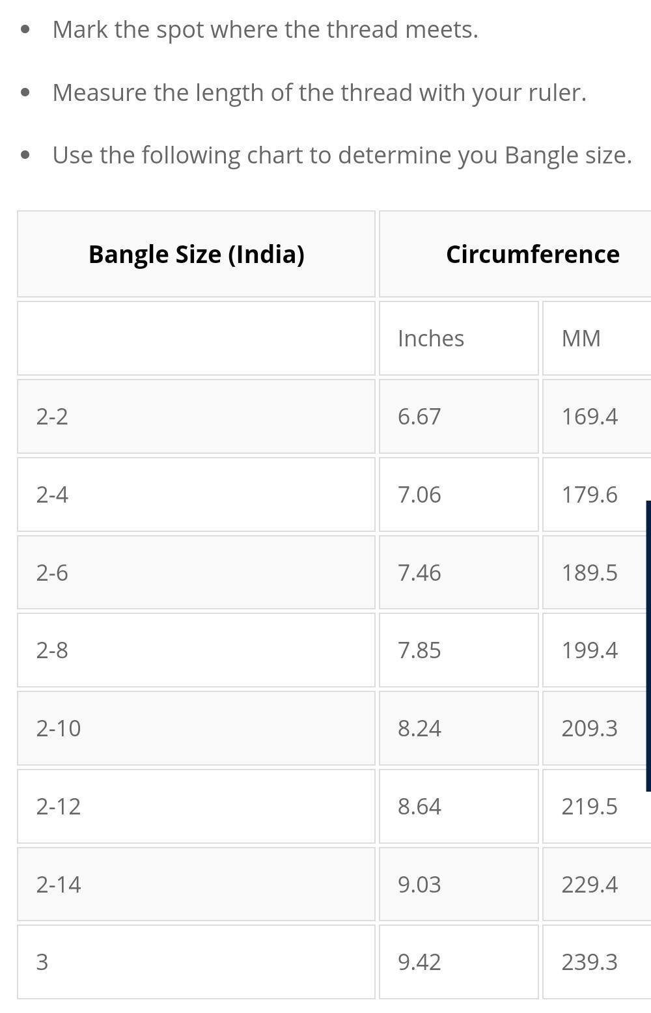Click the dark vertical scrollbar thumb
This screenshot has height=1013, width=651.
coord(648,646)
